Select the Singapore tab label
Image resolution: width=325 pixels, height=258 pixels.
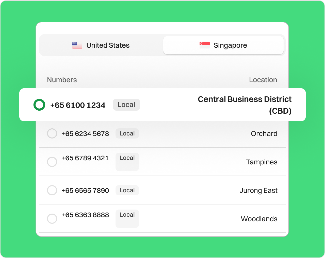pyautogui.click(x=230, y=45)
